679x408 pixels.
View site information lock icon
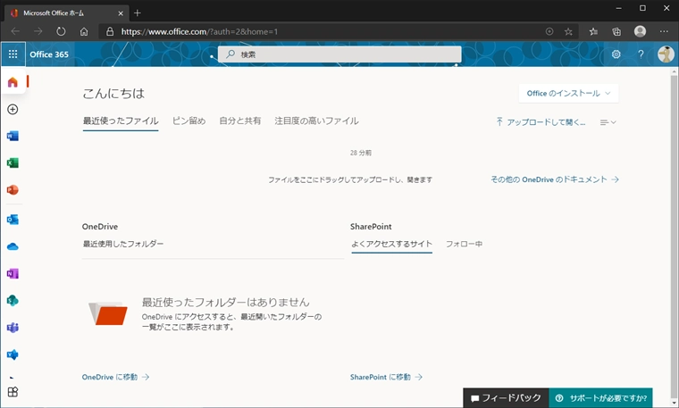pyautogui.click(x=110, y=31)
